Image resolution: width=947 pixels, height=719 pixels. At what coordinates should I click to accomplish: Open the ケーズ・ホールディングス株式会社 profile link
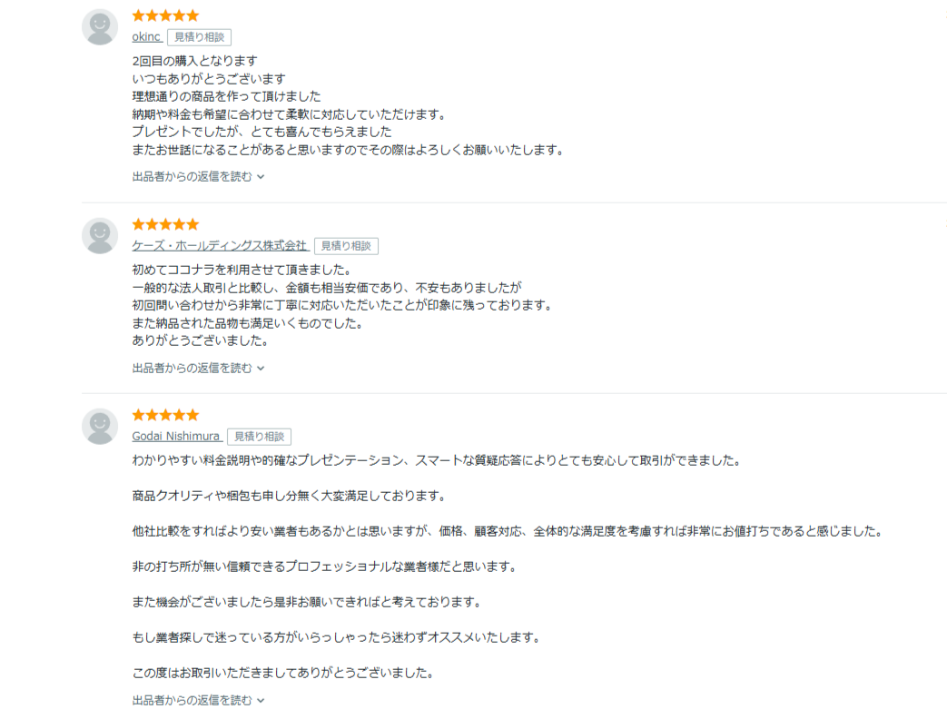click(220, 246)
